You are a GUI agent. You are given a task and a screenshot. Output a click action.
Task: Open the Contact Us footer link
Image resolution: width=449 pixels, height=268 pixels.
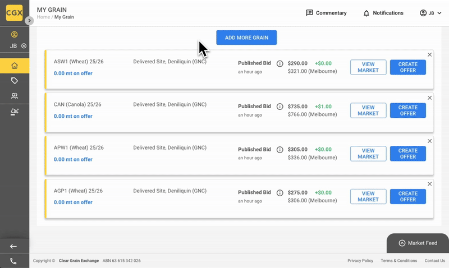pyautogui.click(x=434, y=261)
